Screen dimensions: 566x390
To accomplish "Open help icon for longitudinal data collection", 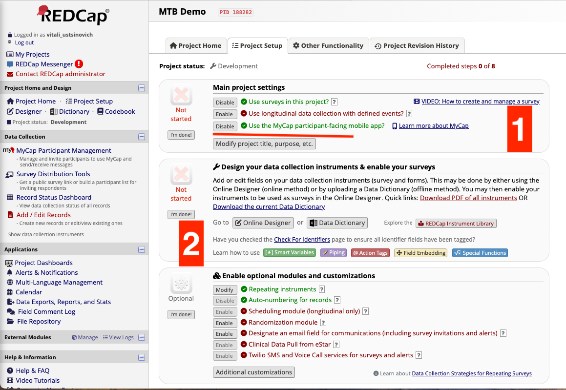I will (x=409, y=114).
